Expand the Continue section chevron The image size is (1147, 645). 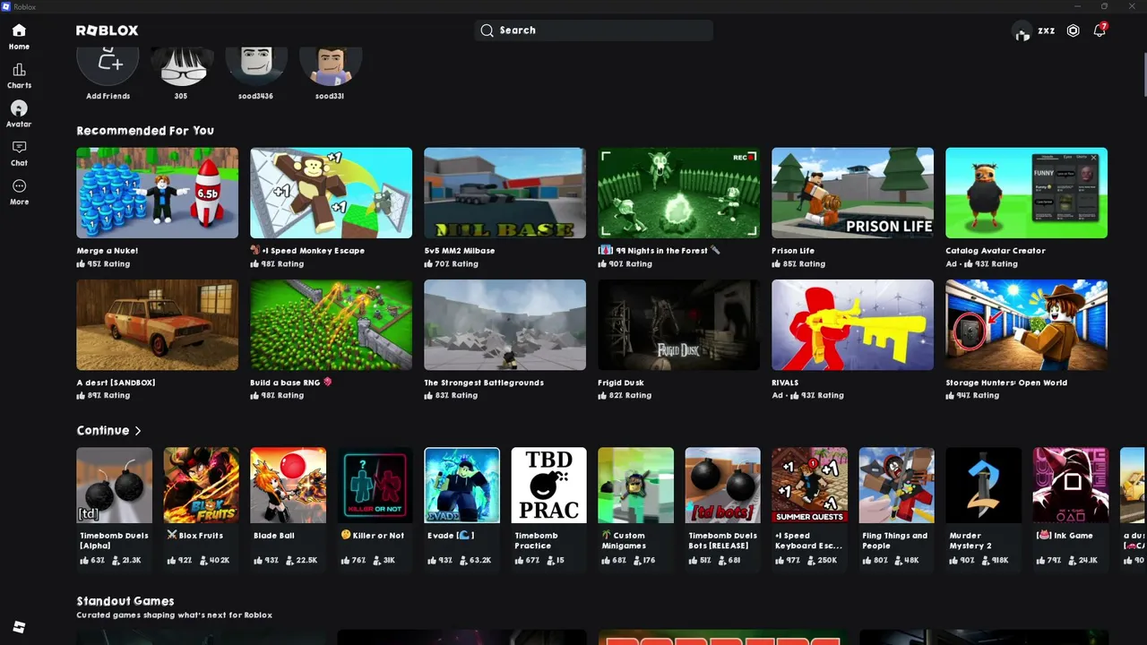click(x=137, y=431)
